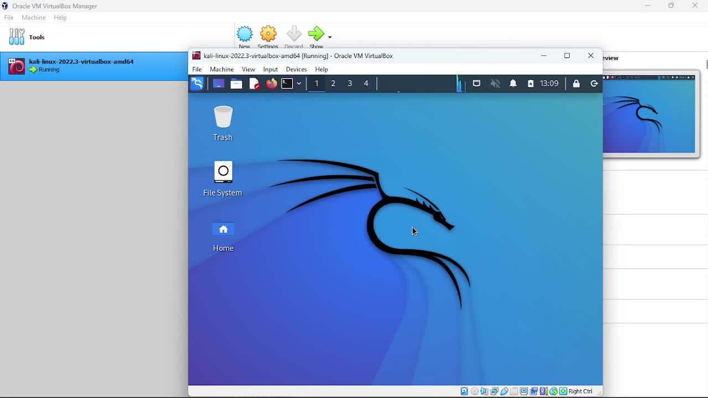Screen dimensions: 708x398
Task: Click the mouse integration status icon
Action: 553,391
